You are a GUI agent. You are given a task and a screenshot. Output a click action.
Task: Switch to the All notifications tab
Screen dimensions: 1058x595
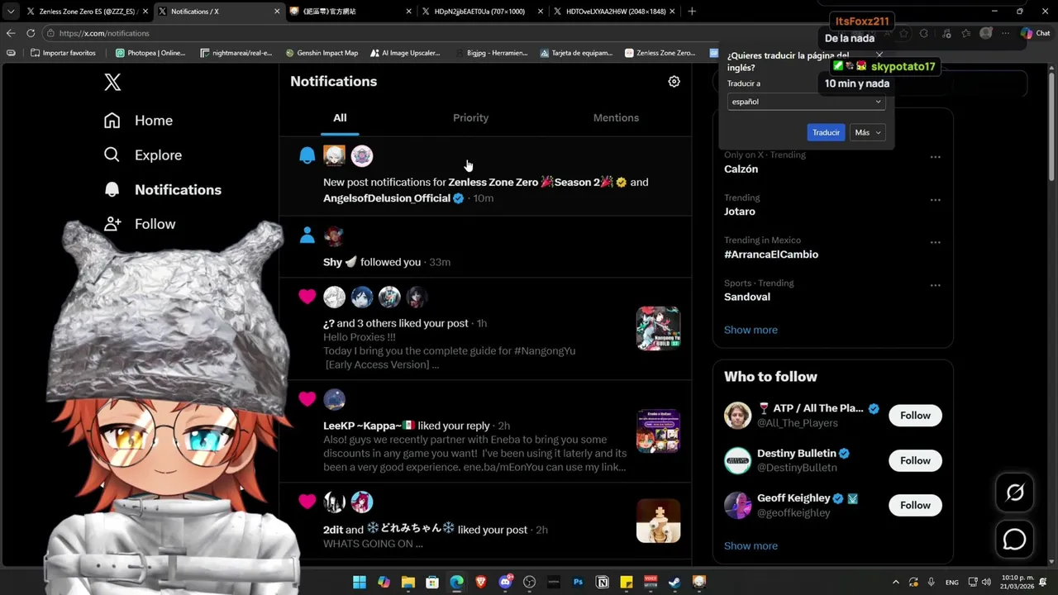pos(340,118)
